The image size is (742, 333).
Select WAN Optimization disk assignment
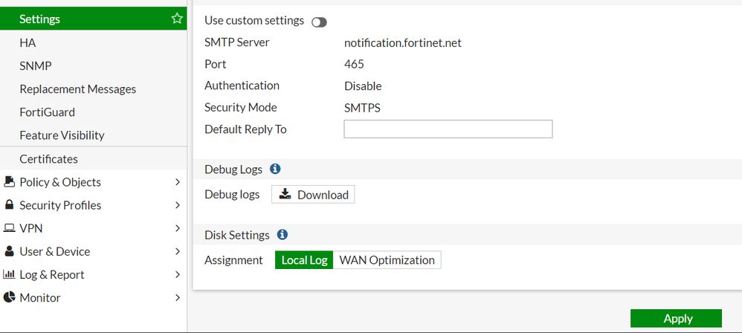coord(387,260)
